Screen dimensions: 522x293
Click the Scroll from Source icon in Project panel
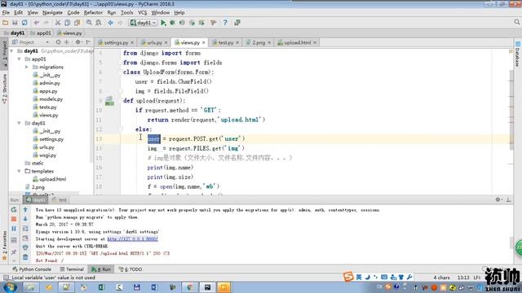pos(58,42)
